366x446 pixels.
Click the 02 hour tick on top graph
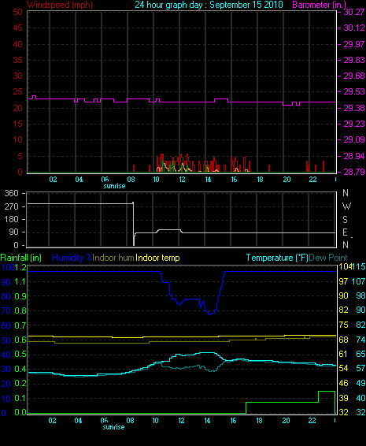pyautogui.click(x=53, y=180)
